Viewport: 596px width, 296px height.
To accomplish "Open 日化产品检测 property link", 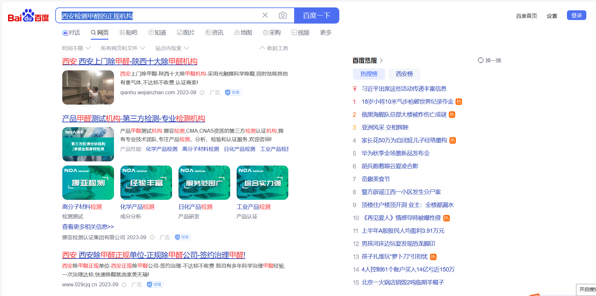I will click(240, 149).
